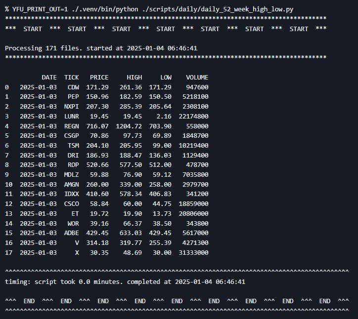
Task: Click IDXX low 406.83
Action: pyautogui.click(x=160, y=194)
